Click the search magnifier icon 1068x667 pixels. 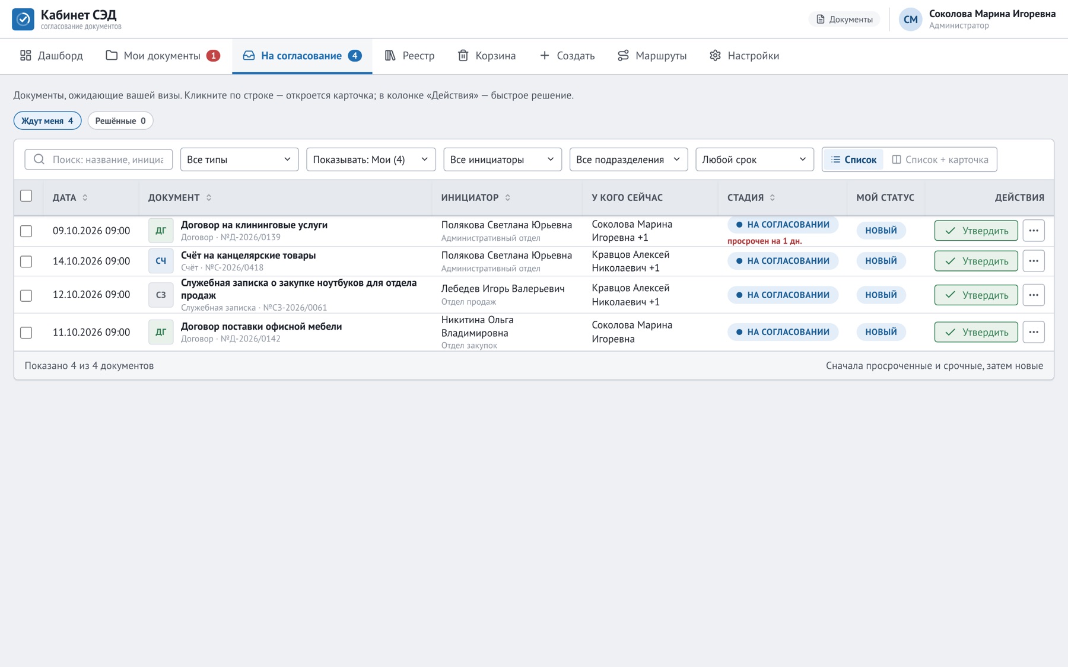click(39, 159)
